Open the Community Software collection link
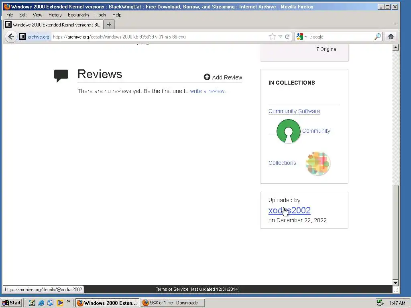 point(294,111)
